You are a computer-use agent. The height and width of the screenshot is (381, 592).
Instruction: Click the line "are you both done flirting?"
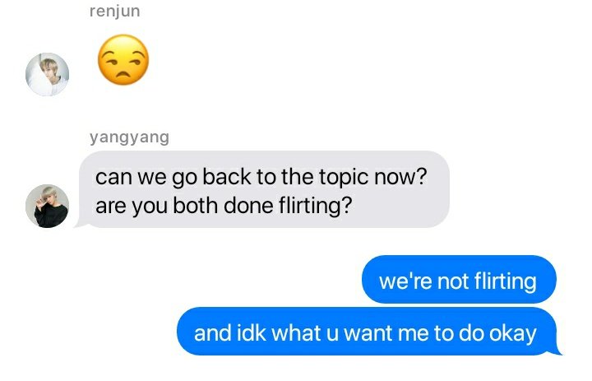point(224,206)
